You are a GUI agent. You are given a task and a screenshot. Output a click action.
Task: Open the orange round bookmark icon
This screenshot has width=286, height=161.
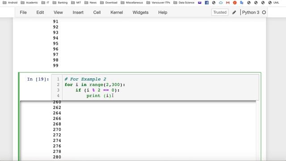click(x=235, y=3)
